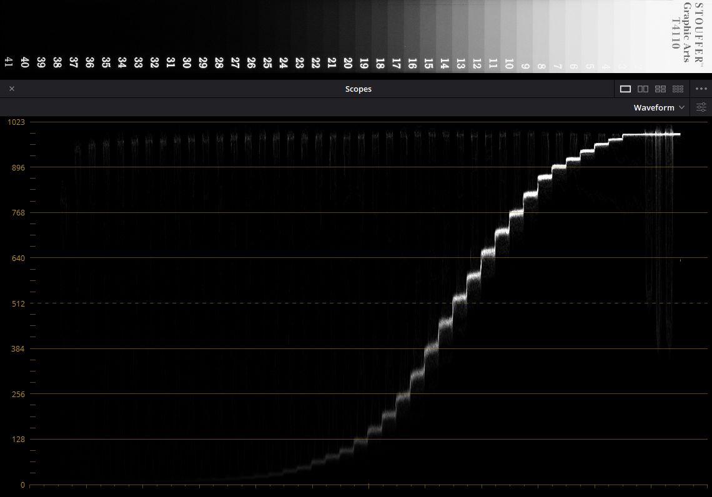Click the 1023 scale label
This screenshot has width=712, height=497.
[x=16, y=122]
